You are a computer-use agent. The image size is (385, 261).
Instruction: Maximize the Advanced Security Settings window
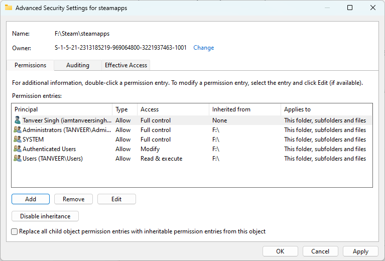tap(350, 8)
